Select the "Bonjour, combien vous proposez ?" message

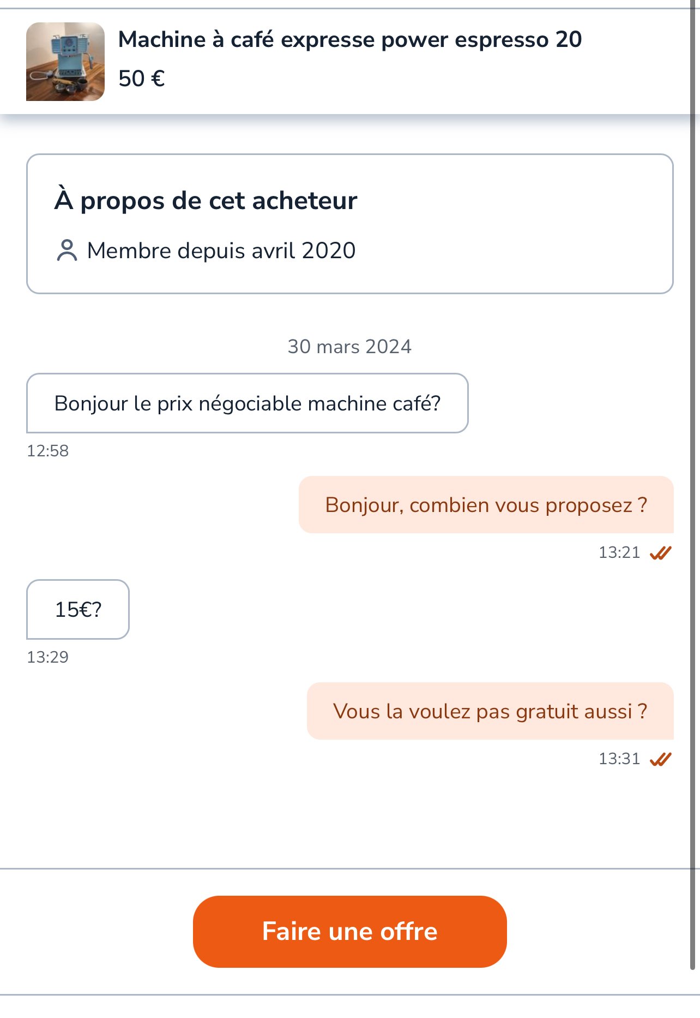(486, 505)
